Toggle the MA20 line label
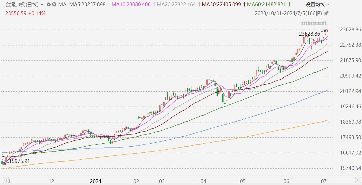This screenshot has height=185, width=362. 176,5
